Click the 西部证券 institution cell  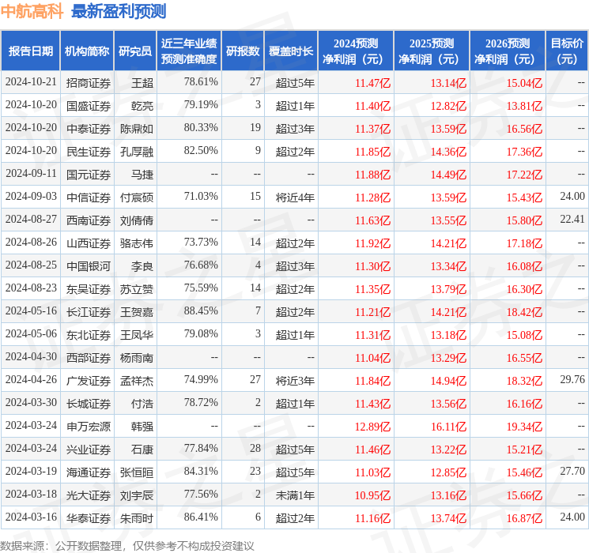(89, 358)
